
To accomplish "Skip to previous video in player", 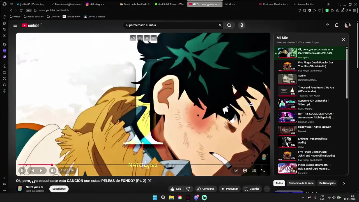I will (x=33, y=171).
